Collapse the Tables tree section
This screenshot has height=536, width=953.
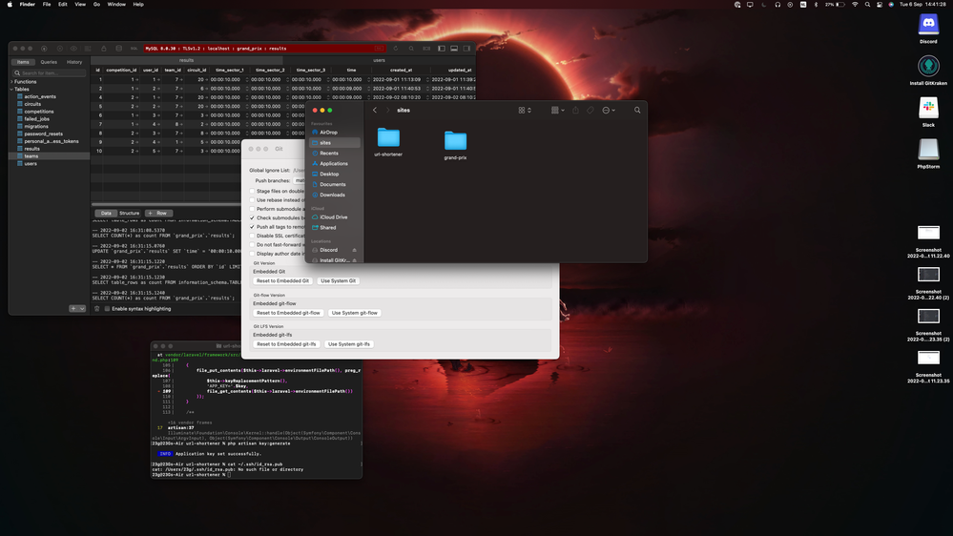click(x=11, y=89)
